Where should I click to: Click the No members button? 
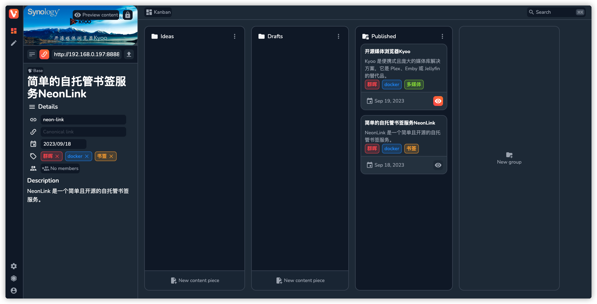tap(60, 168)
